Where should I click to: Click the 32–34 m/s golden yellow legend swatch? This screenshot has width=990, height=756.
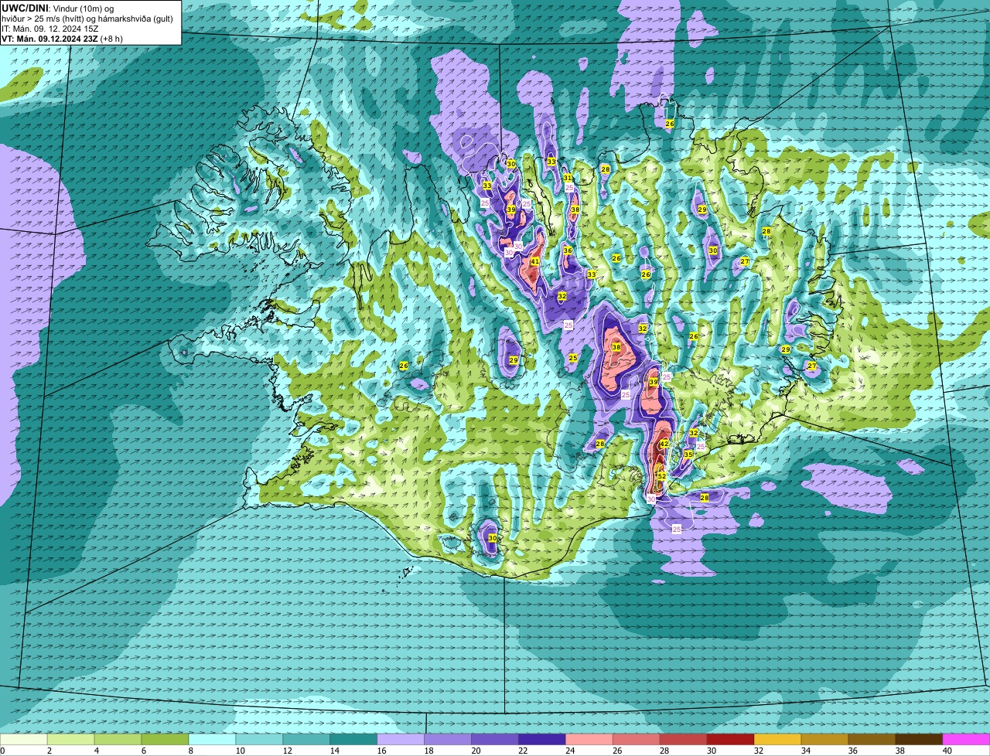coord(777,739)
